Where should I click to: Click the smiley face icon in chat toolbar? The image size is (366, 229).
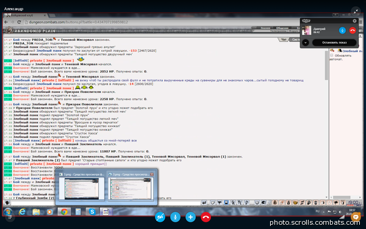(x=257, y=203)
